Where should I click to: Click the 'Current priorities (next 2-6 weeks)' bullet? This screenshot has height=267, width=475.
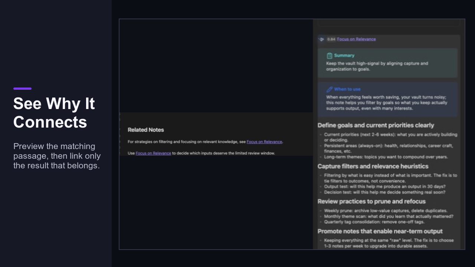click(390, 138)
